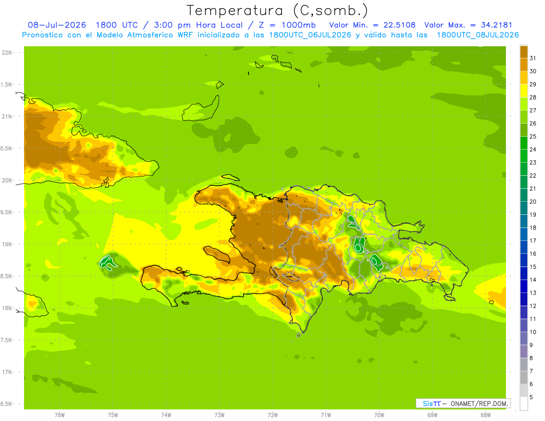Click the '20N' latitude axis label
The width and height of the screenshot is (545, 421).
tap(7, 180)
